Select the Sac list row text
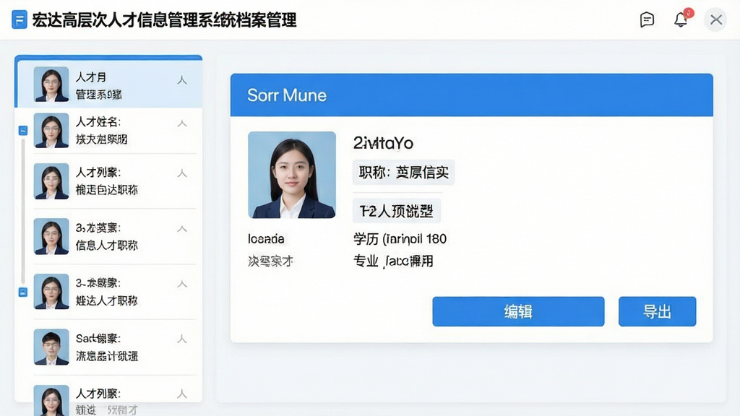 point(107,347)
